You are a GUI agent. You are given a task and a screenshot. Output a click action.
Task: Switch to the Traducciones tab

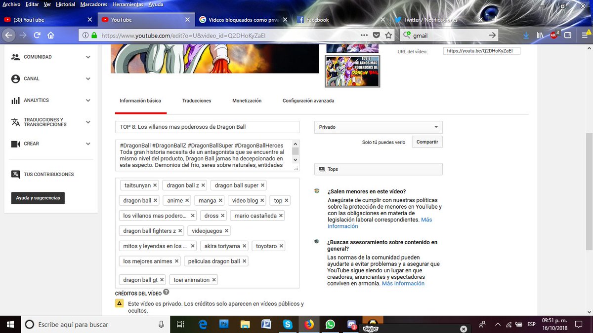[x=197, y=101]
